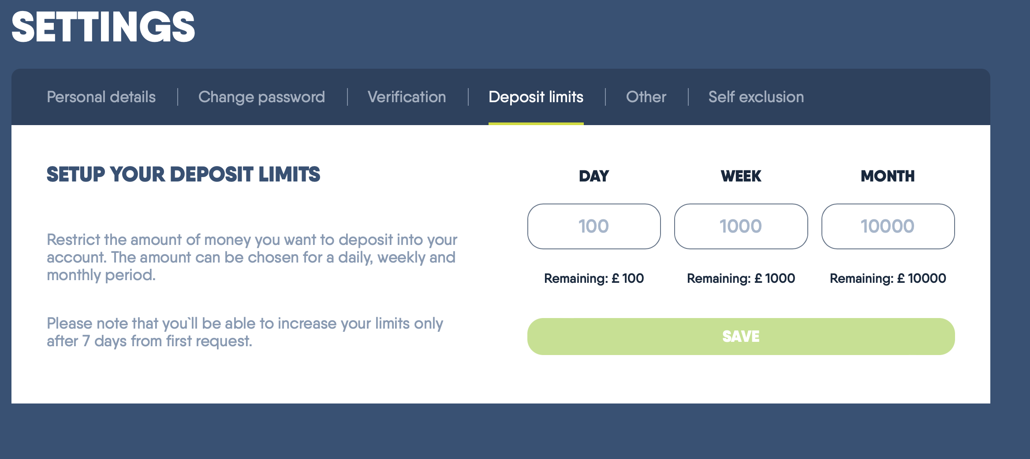Click the Remaining £ 100 daily text
The width and height of the screenshot is (1030, 459).
[x=594, y=278]
